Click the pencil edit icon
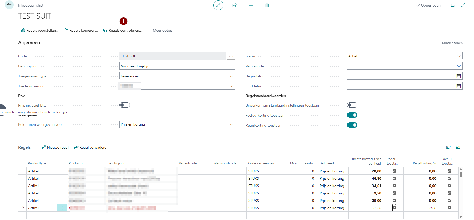This screenshot has height=220, width=474. 218,5
